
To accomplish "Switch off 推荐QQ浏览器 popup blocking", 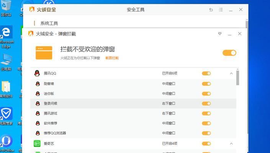I will click(206, 133).
